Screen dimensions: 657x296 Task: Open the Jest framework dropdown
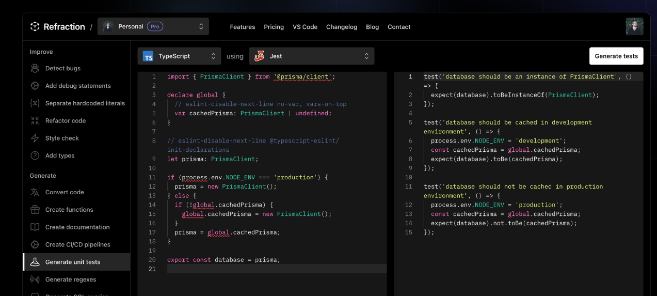pos(311,56)
